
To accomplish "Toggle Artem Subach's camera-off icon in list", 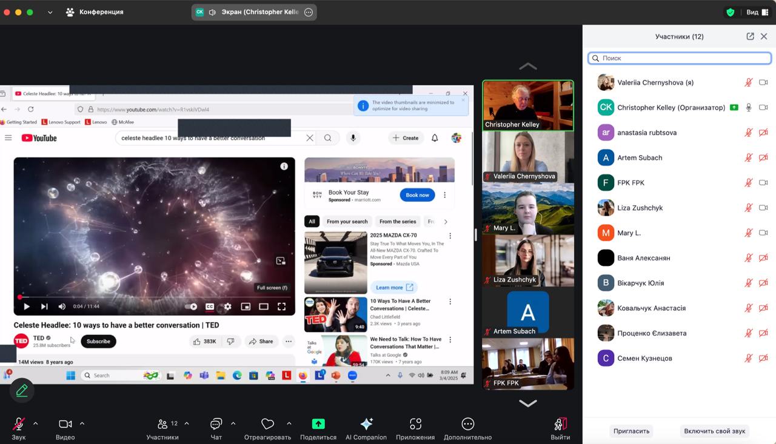I will 763,157.
